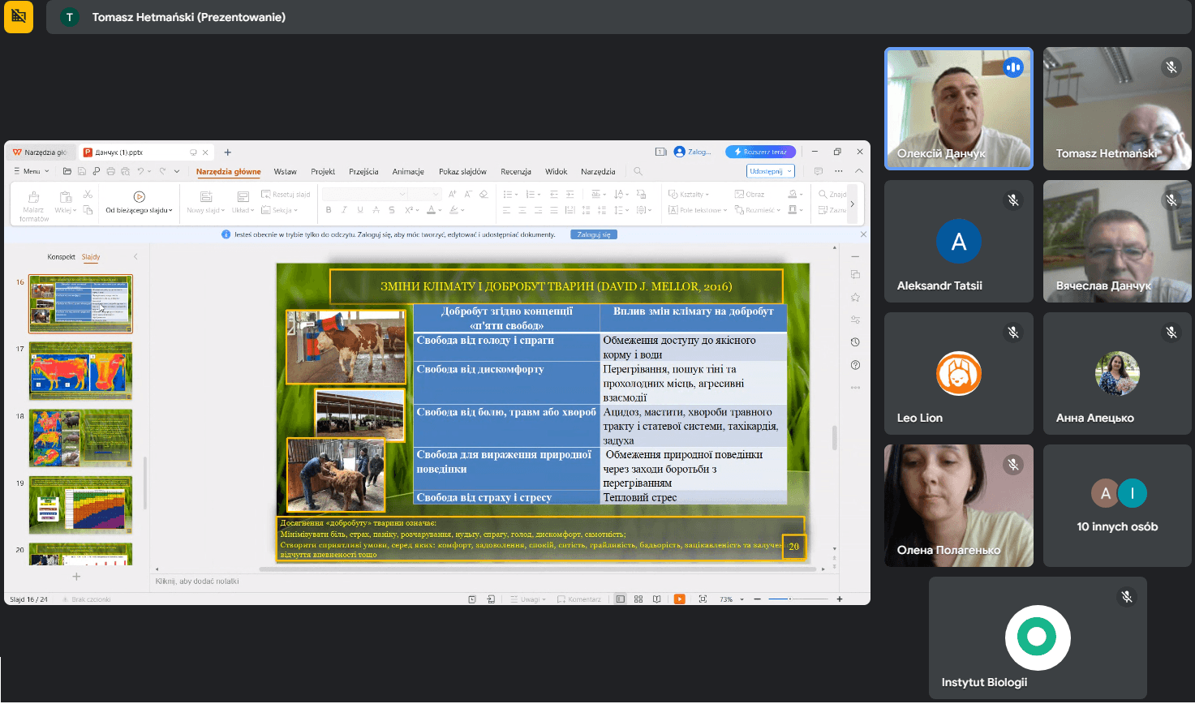Click the bold B icon
The width and height of the screenshot is (1195, 704).
pyautogui.click(x=329, y=210)
